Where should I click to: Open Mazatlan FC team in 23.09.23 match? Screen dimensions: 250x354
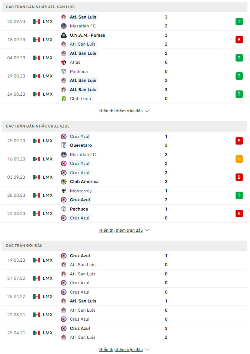(x=83, y=26)
